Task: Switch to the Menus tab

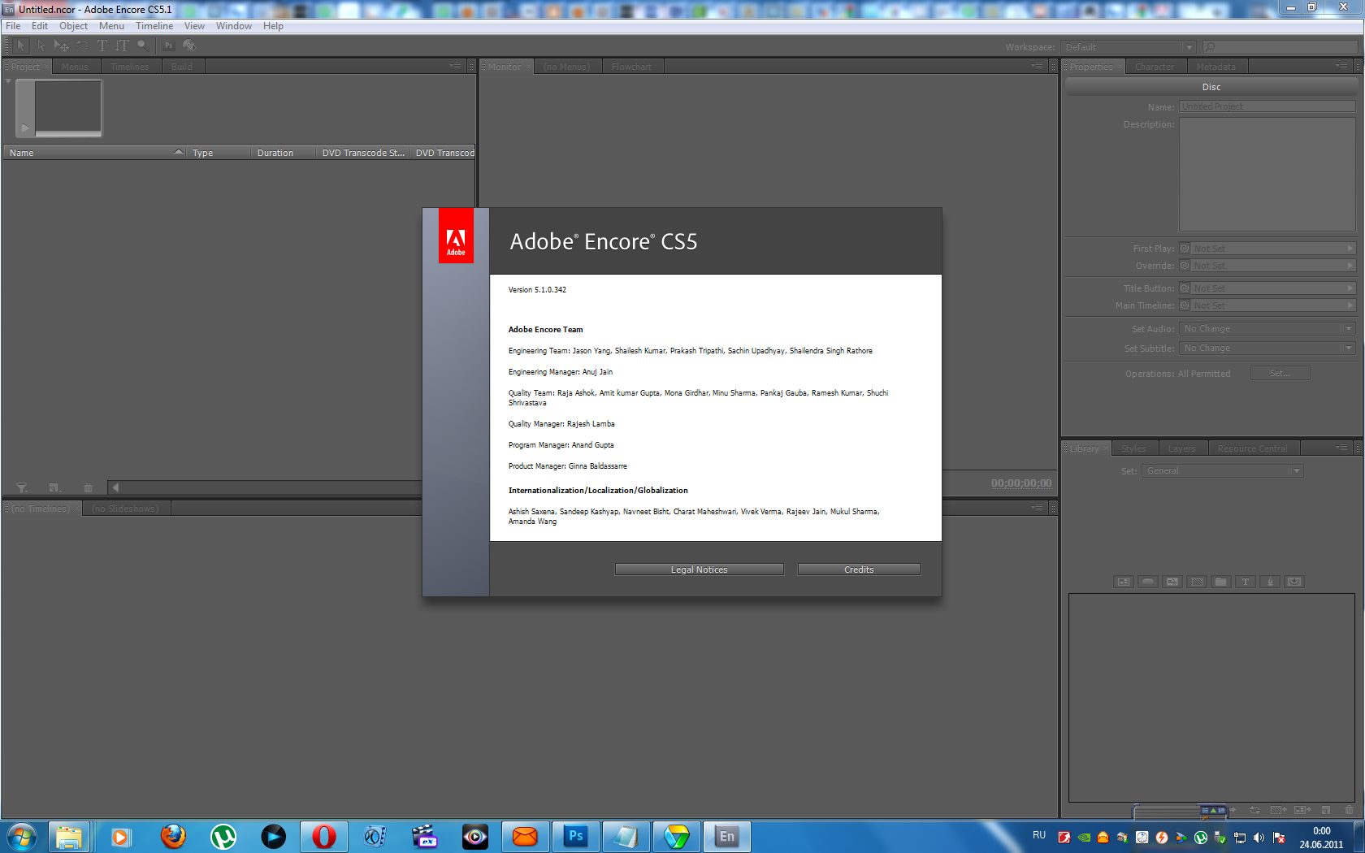Action: (x=75, y=67)
